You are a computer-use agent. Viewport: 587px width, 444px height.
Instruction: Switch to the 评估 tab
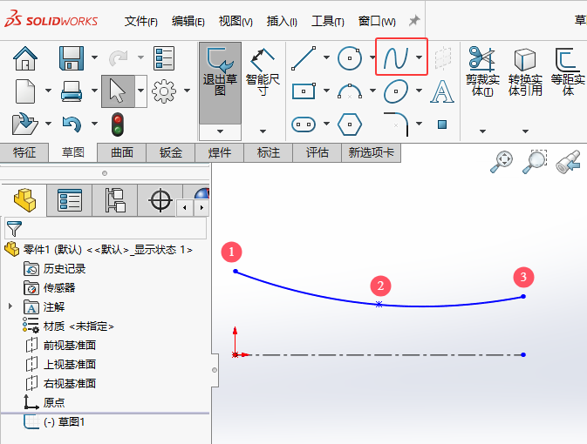click(x=317, y=152)
